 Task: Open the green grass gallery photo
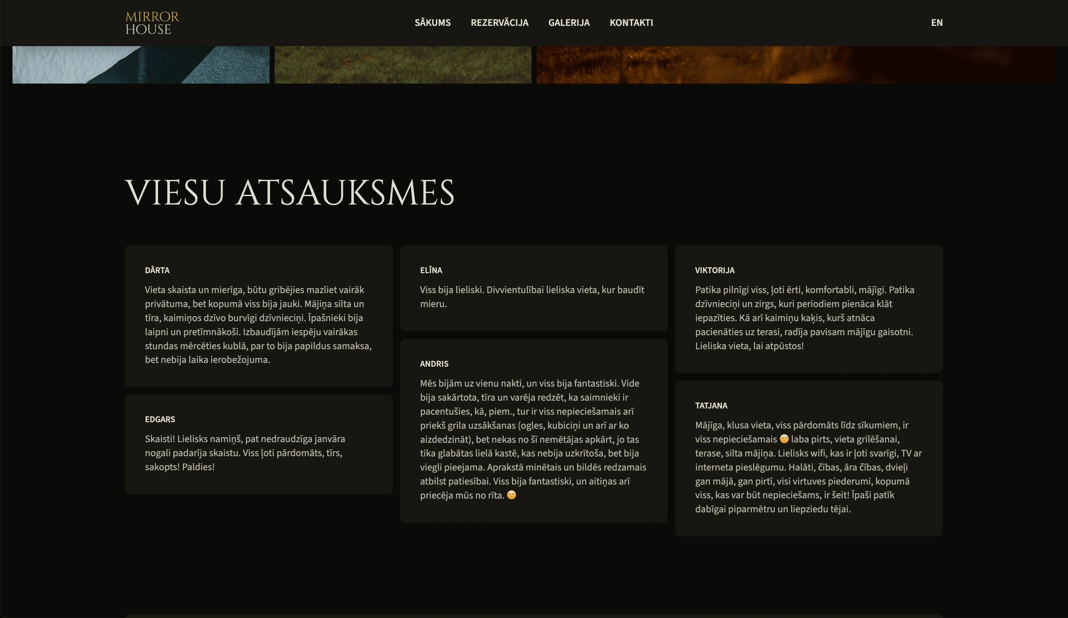pos(403,65)
